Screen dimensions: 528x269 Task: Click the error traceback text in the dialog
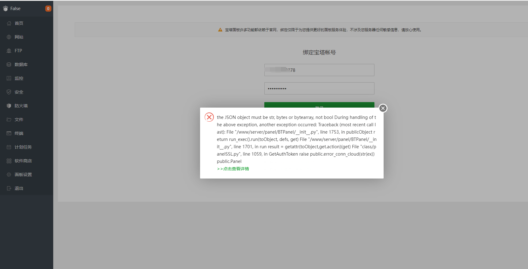297,139
